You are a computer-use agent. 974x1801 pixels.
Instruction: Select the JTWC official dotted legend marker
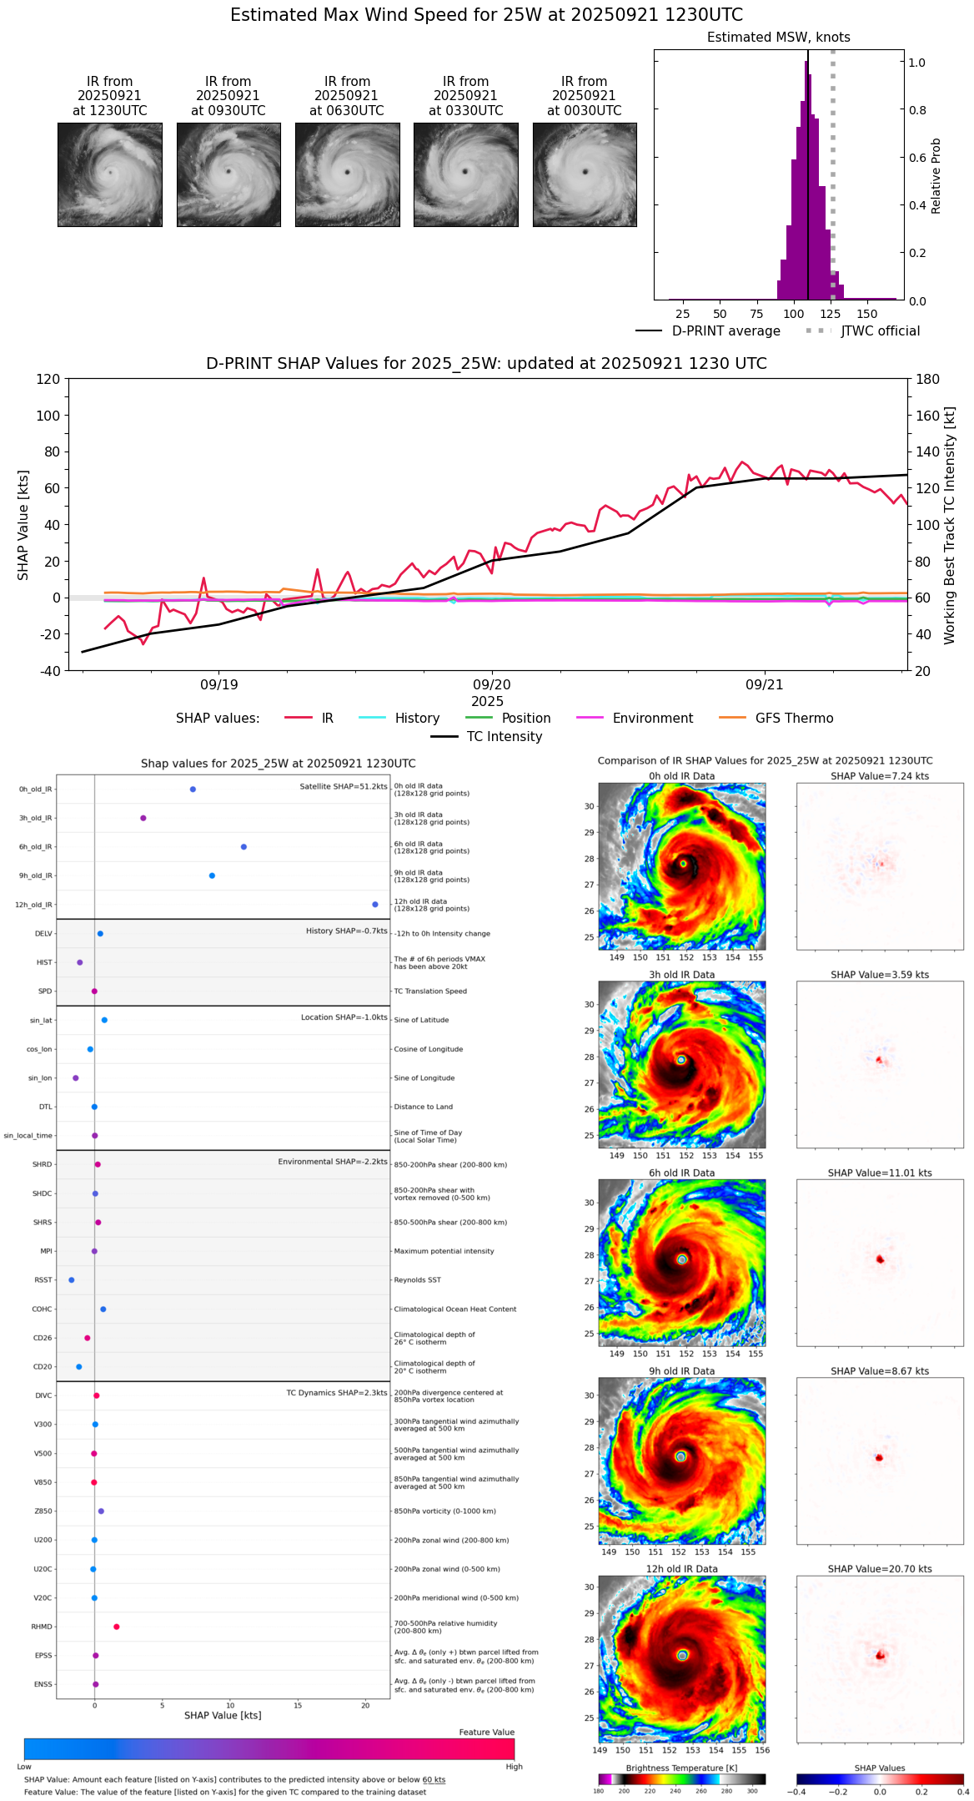tap(862, 331)
